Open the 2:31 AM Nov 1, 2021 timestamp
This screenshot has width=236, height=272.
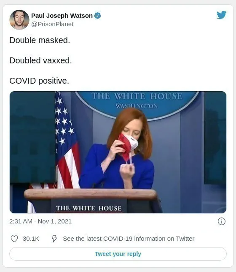(x=40, y=221)
